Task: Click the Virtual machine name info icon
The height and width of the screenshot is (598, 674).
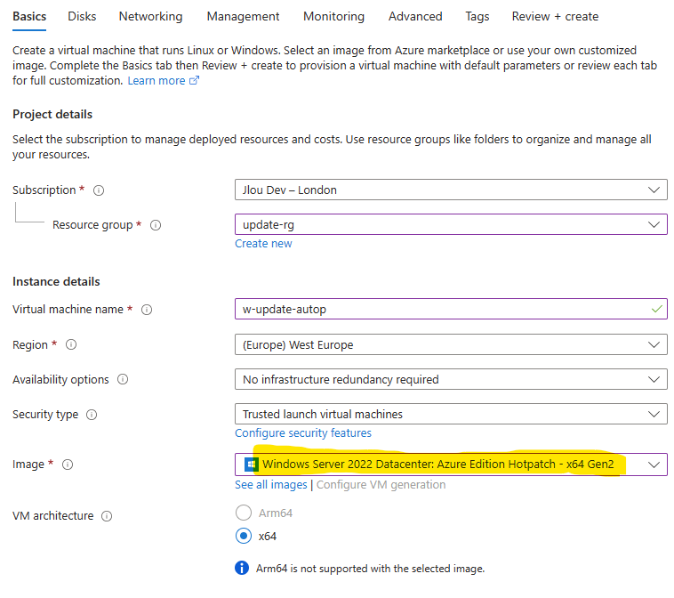Action: 147,310
